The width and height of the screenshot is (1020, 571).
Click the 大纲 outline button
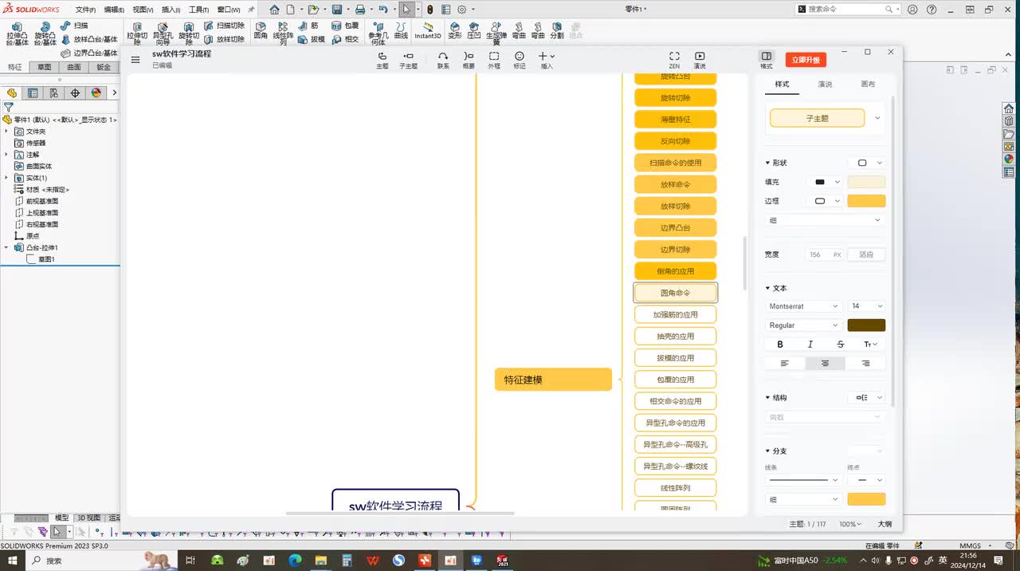885,524
